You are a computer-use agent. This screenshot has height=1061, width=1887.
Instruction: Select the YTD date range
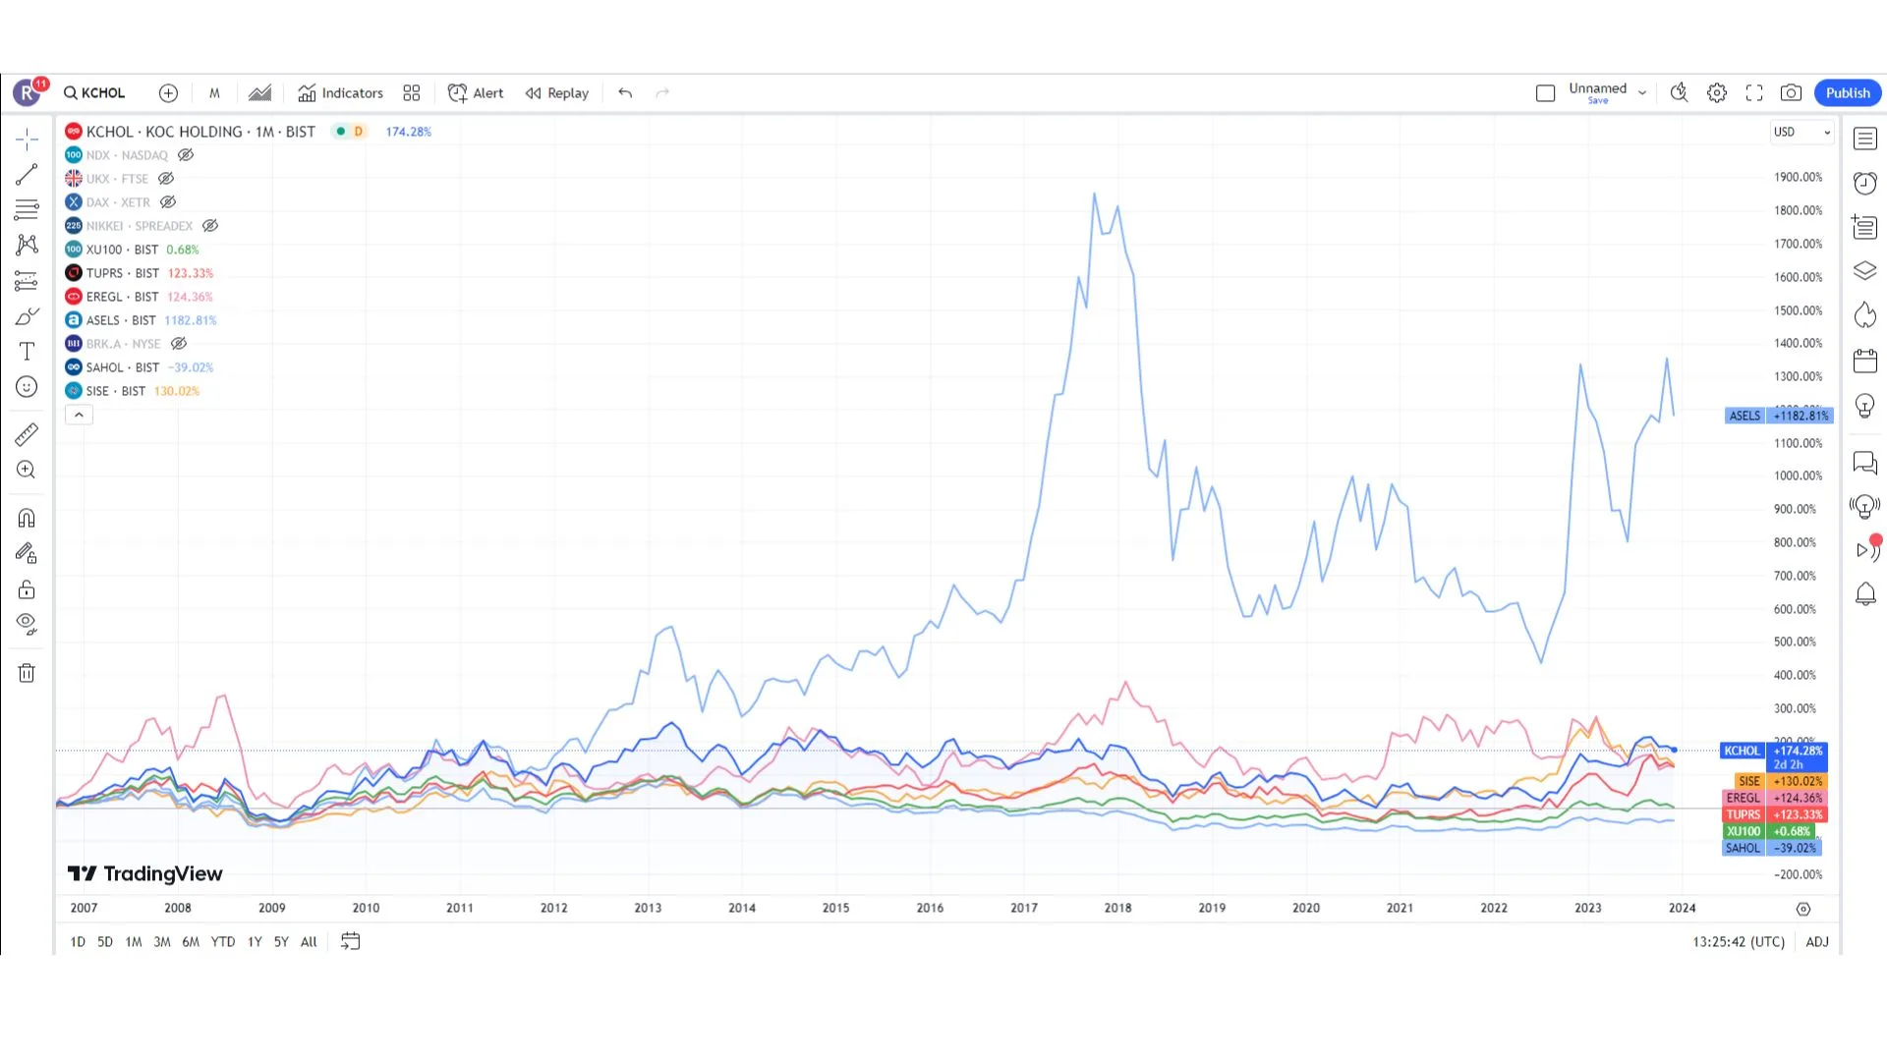[223, 941]
